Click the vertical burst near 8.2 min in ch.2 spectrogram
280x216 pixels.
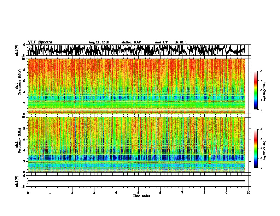tap(210, 145)
